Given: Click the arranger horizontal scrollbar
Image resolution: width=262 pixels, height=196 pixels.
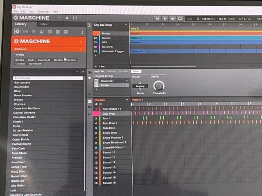Looking at the screenshot, I should [163, 67].
